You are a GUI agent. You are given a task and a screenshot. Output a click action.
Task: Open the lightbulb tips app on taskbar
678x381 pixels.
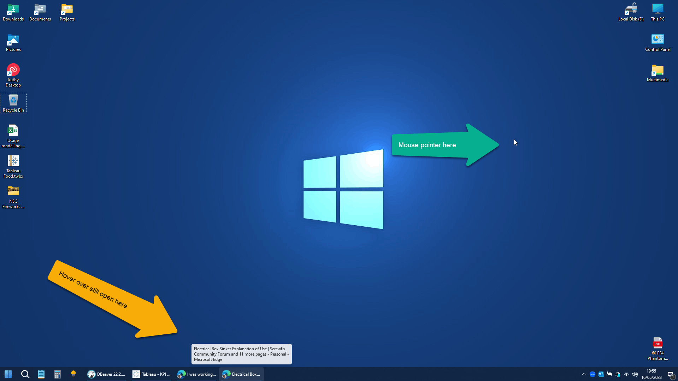click(x=73, y=374)
